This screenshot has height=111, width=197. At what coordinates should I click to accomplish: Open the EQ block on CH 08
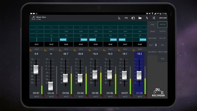click(140, 35)
